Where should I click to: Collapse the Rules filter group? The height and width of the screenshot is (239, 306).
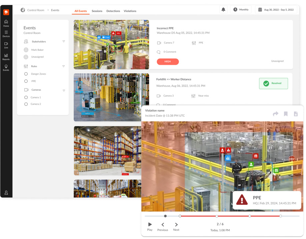tap(63, 66)
